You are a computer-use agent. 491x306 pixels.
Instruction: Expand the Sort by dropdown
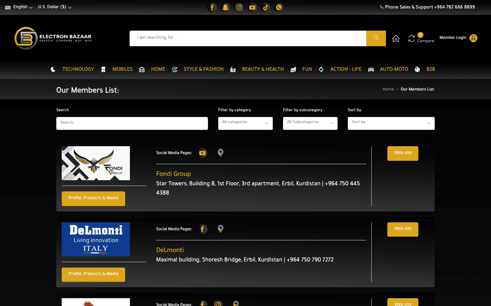[x=391, y=123]
